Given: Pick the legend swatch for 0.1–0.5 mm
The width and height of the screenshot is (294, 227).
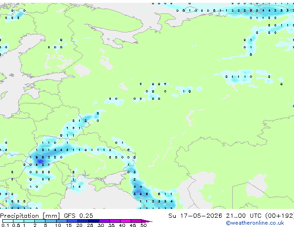Looking at the screenshot, I should click(x=8, y=221).
